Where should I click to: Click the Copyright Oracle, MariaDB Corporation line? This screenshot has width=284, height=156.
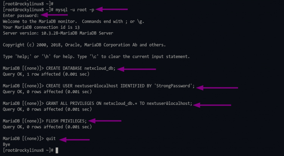point(84,45)
